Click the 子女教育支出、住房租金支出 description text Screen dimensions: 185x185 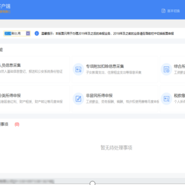click(114, 72)
